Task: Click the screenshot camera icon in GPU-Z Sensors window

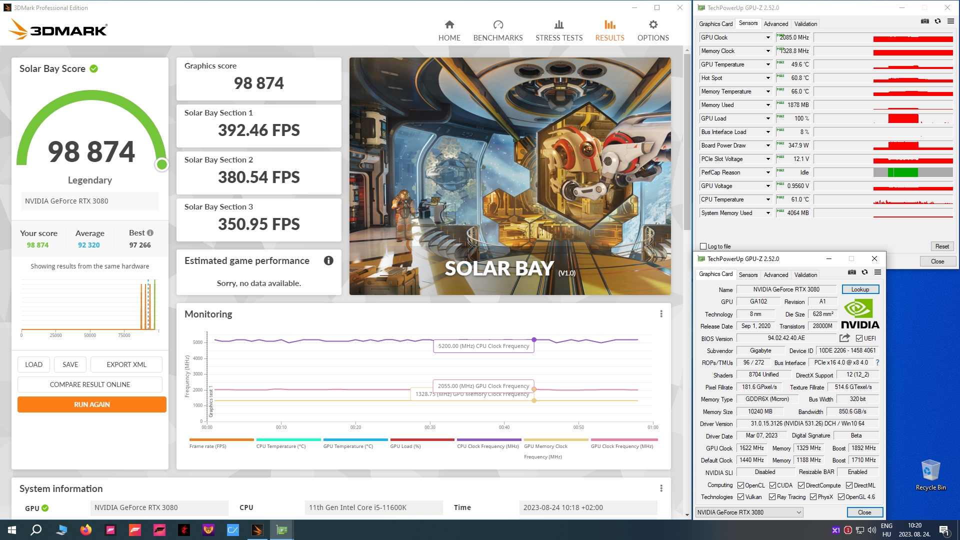Action: 925,21
